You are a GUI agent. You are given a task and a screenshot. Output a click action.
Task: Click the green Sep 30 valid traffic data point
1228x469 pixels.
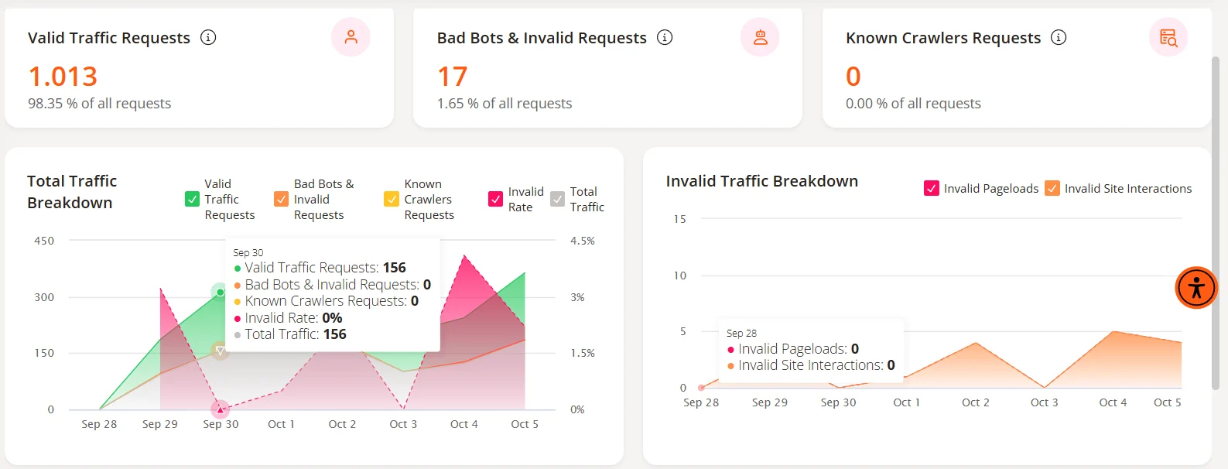[x=221, y=292]
